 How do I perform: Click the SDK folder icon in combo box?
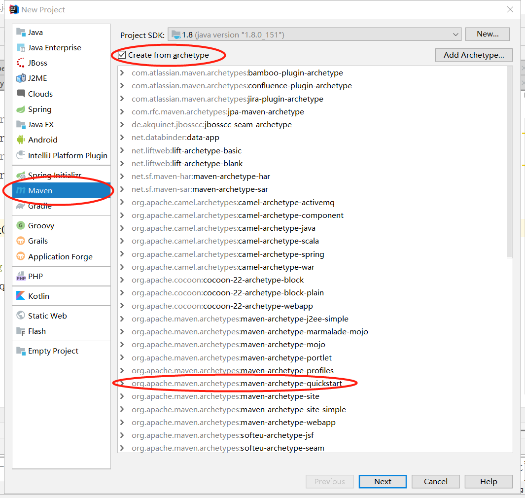tap(176, 34)
